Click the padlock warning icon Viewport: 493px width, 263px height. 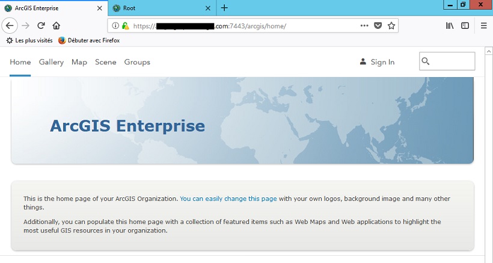tap(126, 25)
